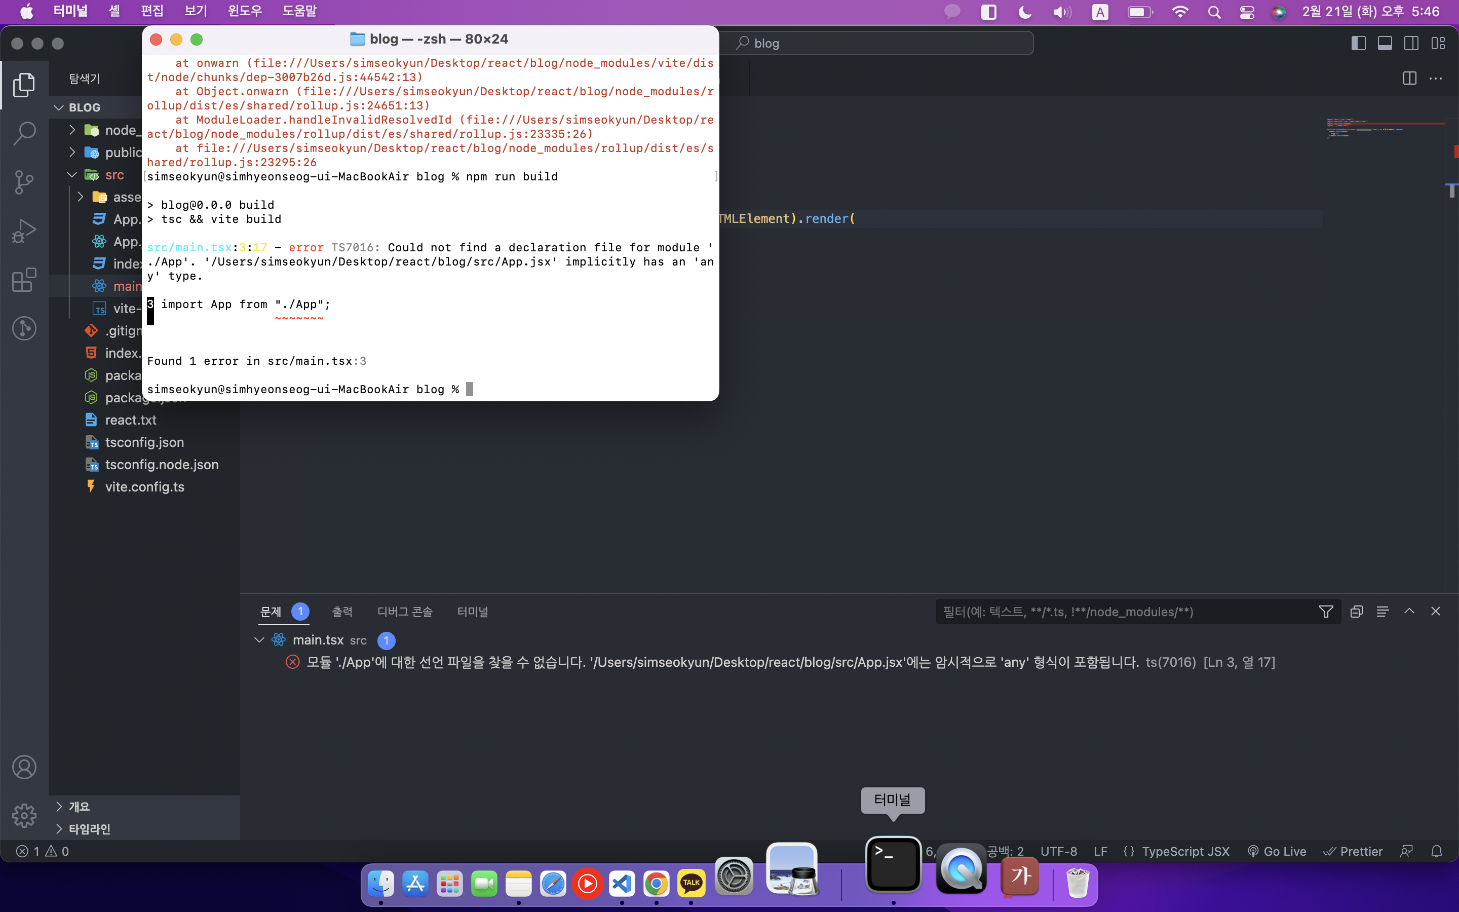1459x912 pixels.
Task: Maximize the bottom panel size
Action: [x=1409, y=612]
